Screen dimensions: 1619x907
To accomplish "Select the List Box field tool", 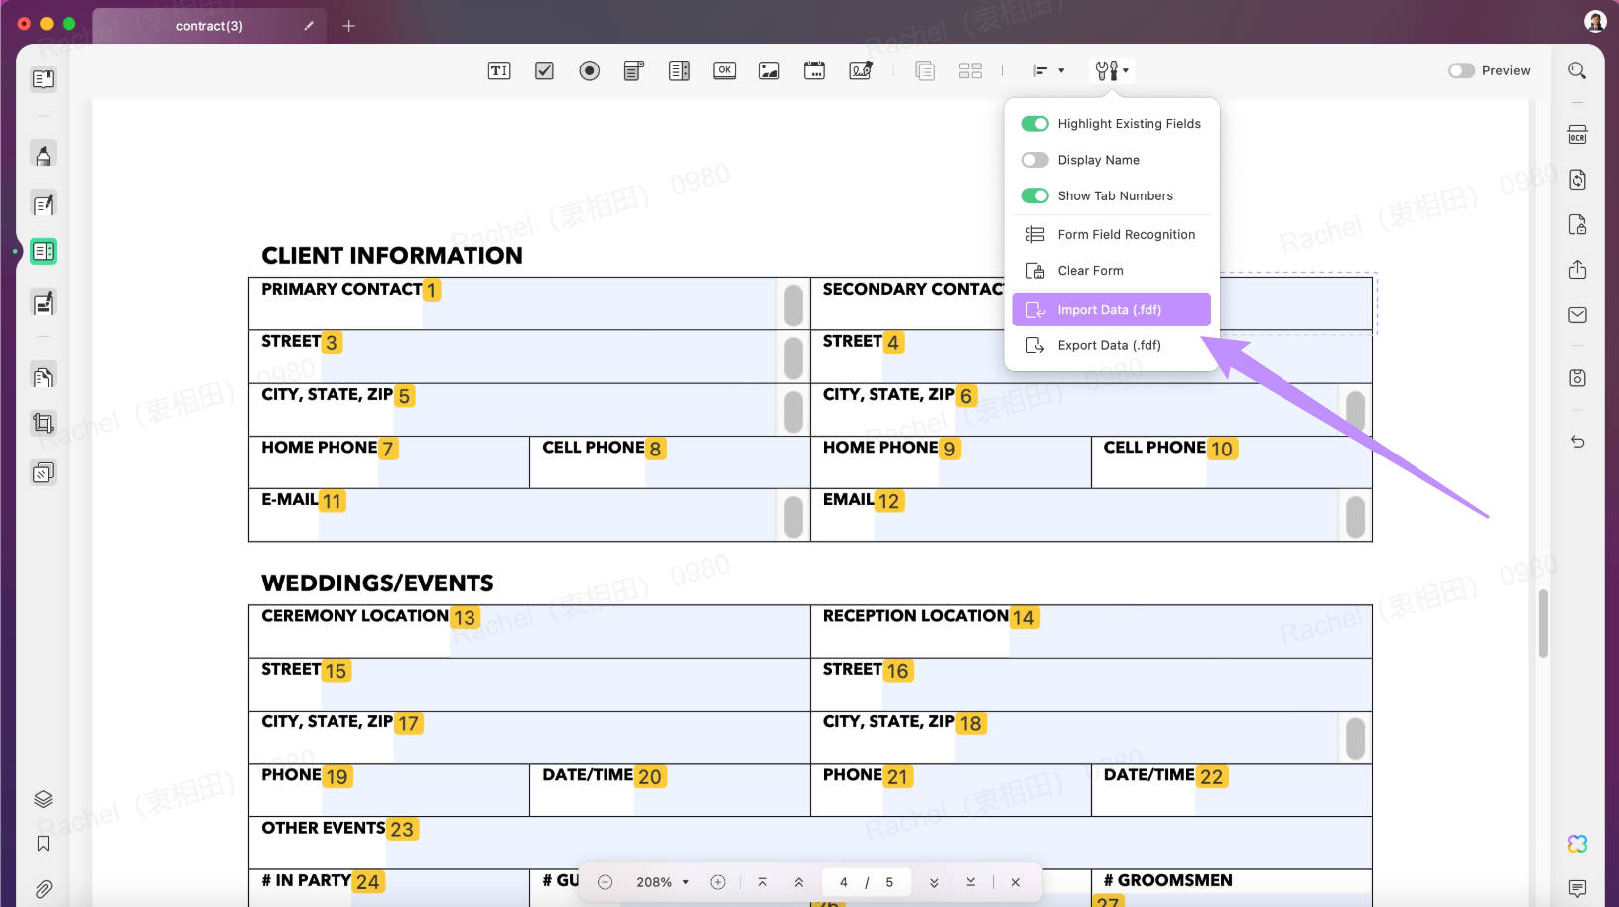I will (x=679, y=70).
